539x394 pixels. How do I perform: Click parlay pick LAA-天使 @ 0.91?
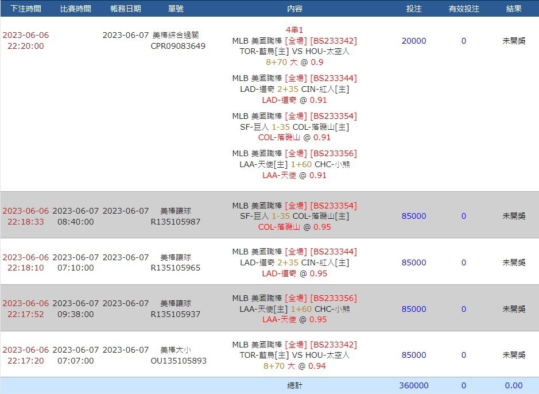click(294, 175)
